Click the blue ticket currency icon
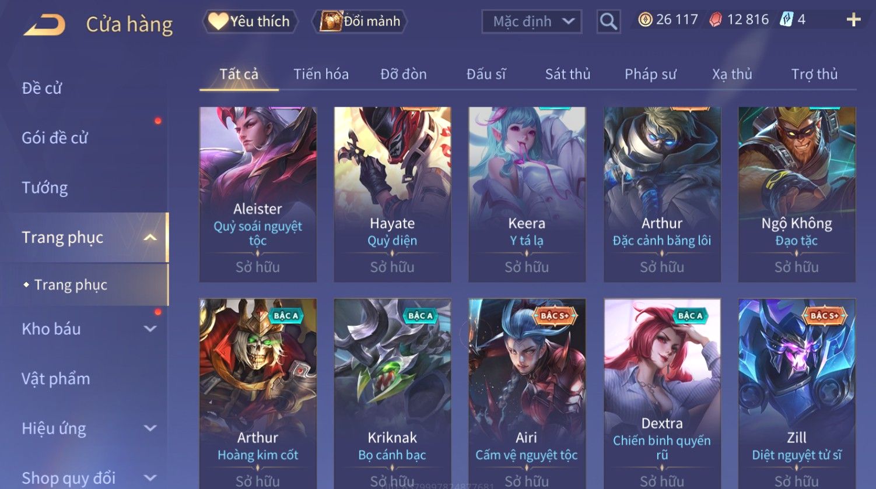 coord(787,20)
